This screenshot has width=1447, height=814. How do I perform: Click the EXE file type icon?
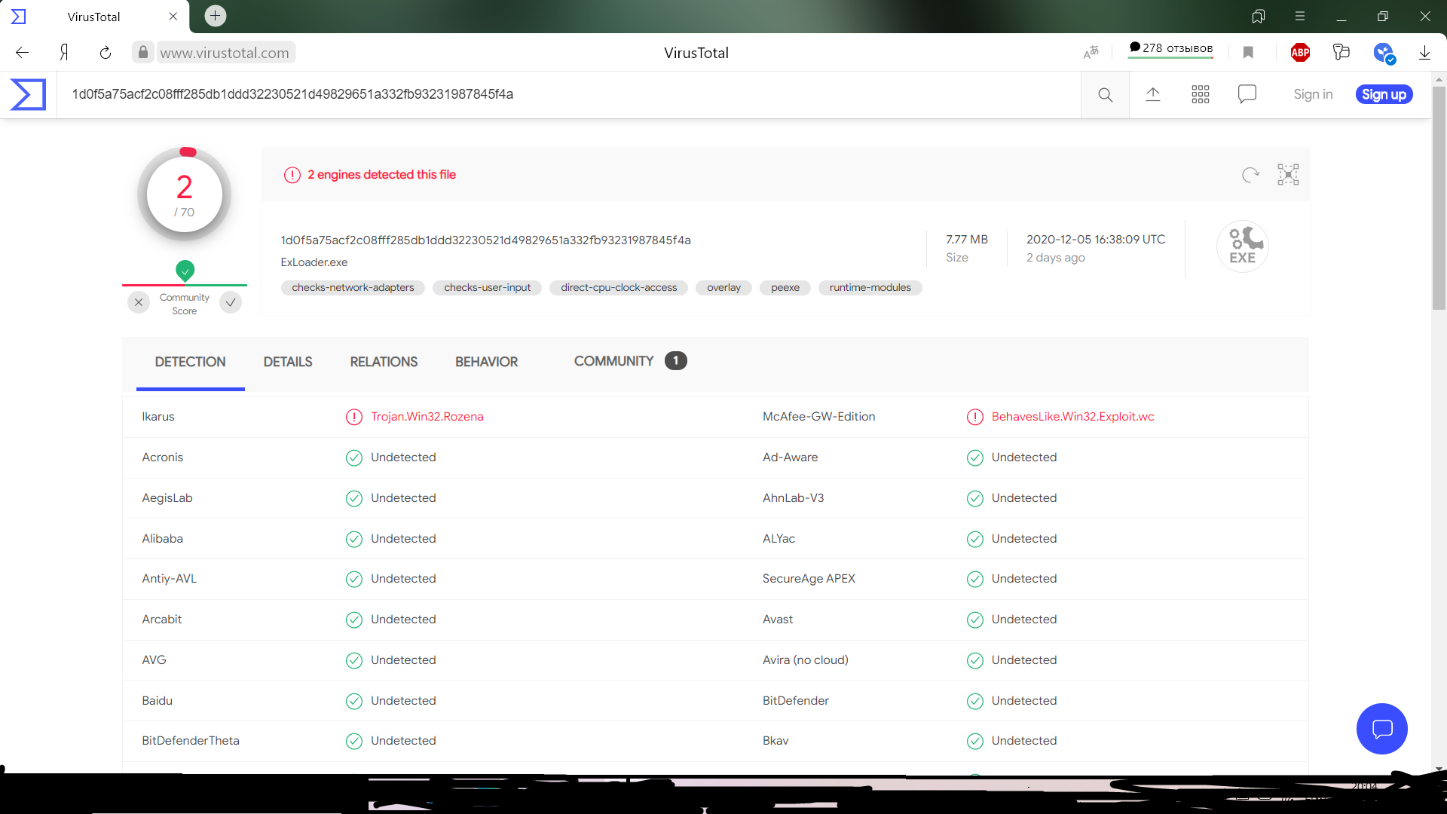coord(1243,246)
